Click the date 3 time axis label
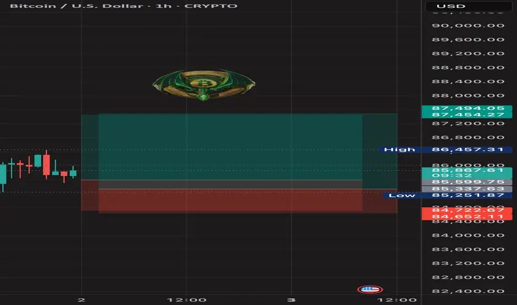The image size is (517, 305). coord(291,300)
